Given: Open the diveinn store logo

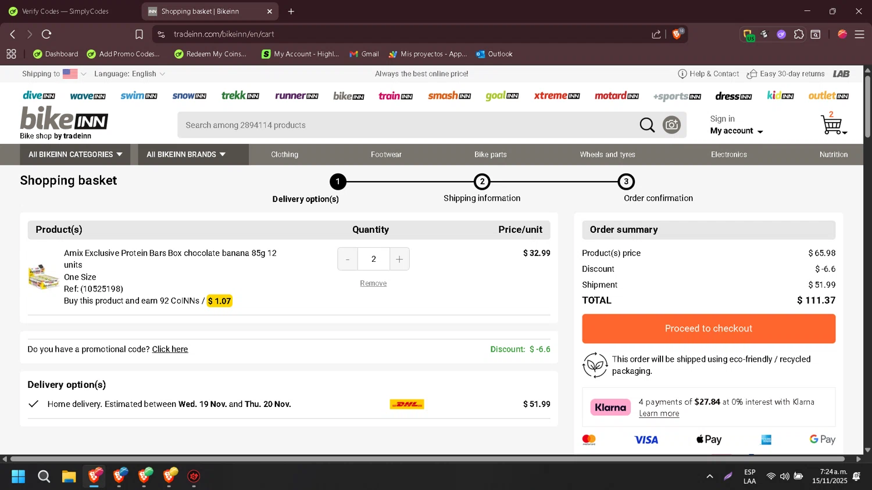Looking at the screenshot, I should click(x=39, y=96).
